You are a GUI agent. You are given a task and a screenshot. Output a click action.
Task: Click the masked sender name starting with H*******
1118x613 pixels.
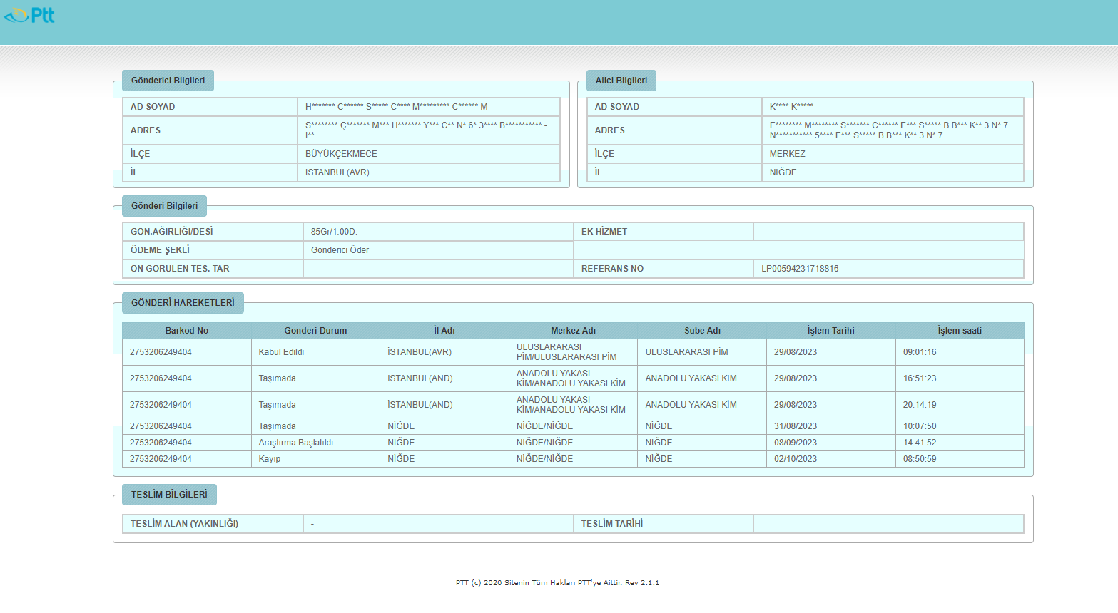coord(397,107)
